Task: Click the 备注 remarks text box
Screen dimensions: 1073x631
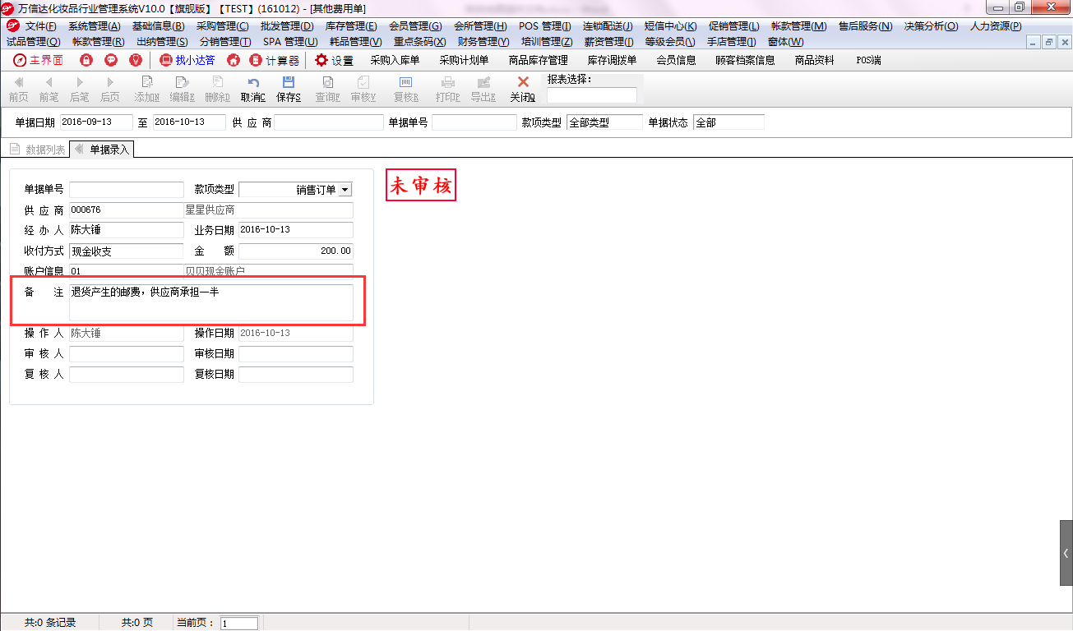Action: (x=211, y=302)
